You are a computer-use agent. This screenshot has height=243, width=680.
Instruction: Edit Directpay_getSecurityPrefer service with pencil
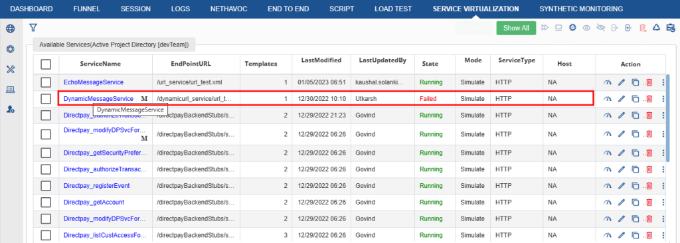[622, 153]
